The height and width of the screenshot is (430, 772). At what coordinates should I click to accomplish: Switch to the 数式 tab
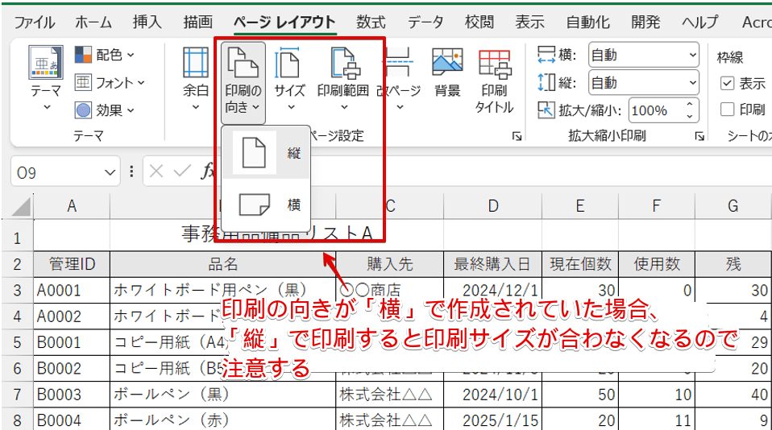pyautogui.click(x=371, y=22)
